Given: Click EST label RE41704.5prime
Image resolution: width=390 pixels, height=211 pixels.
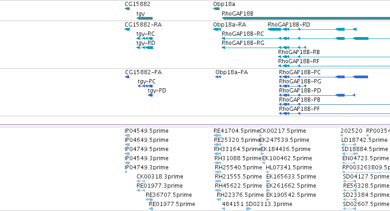Looking at the screenshot, I should click(236, 131).
